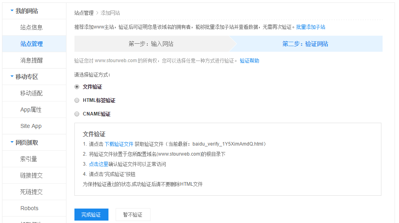Image resolution: width=399 pixels, height=223 pixels.
Task: Open the 验证帮助 link
Action: point(249,61)
